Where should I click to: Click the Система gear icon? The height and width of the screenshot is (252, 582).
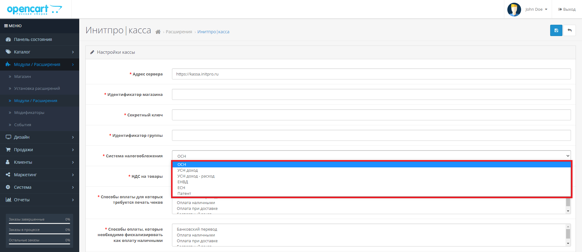8,187
